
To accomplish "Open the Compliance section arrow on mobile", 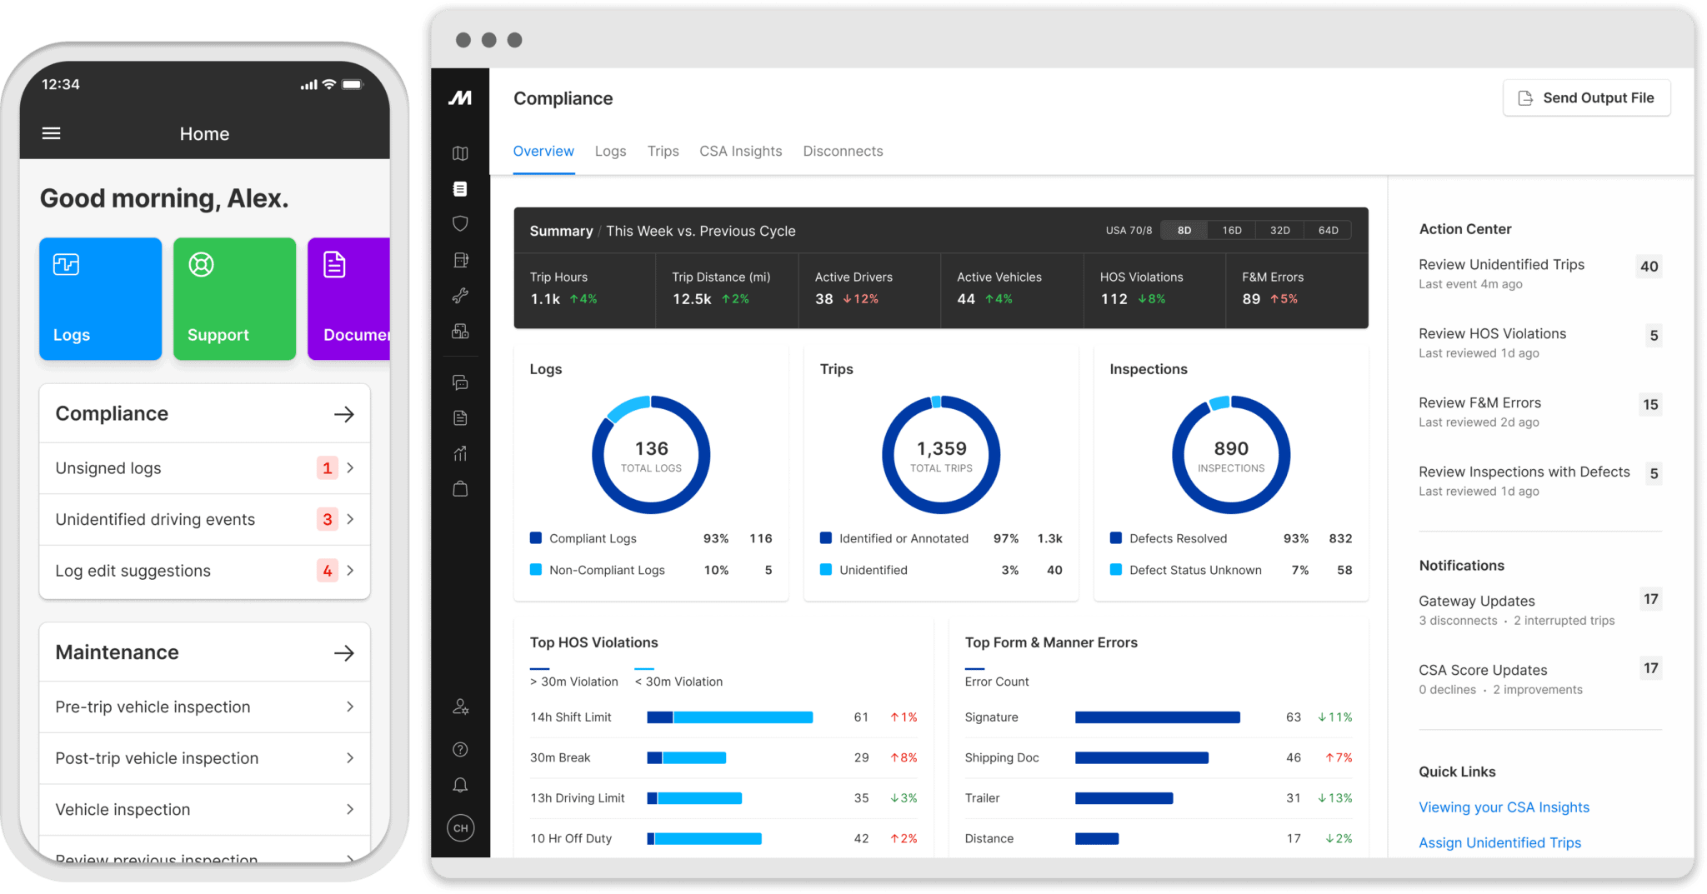I will [343, 414].
